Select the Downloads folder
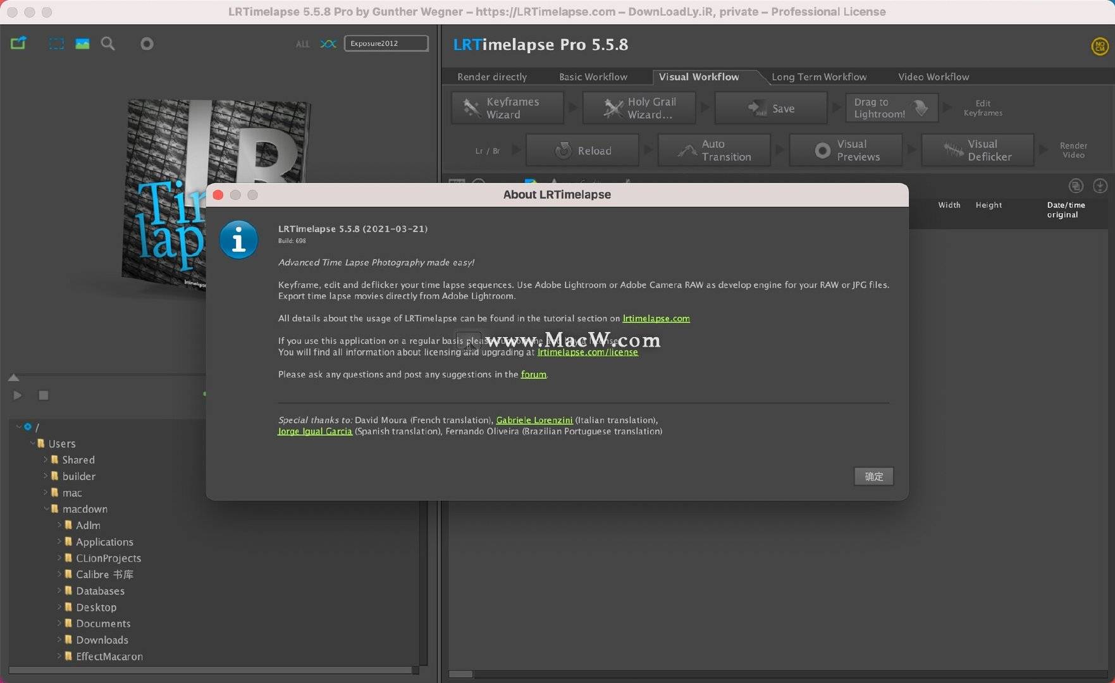Image resolution: width=1115 pixels, height=683 pixels. pos(102,640)
